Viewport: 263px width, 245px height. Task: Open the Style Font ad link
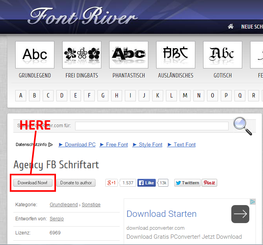tap(148, 144)
